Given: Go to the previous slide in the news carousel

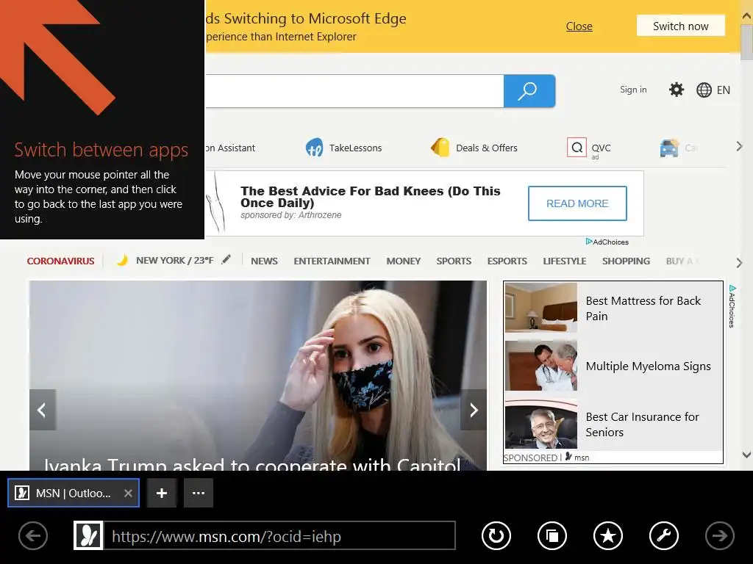Looking at the screenshot, I should [x=42, y=410].
